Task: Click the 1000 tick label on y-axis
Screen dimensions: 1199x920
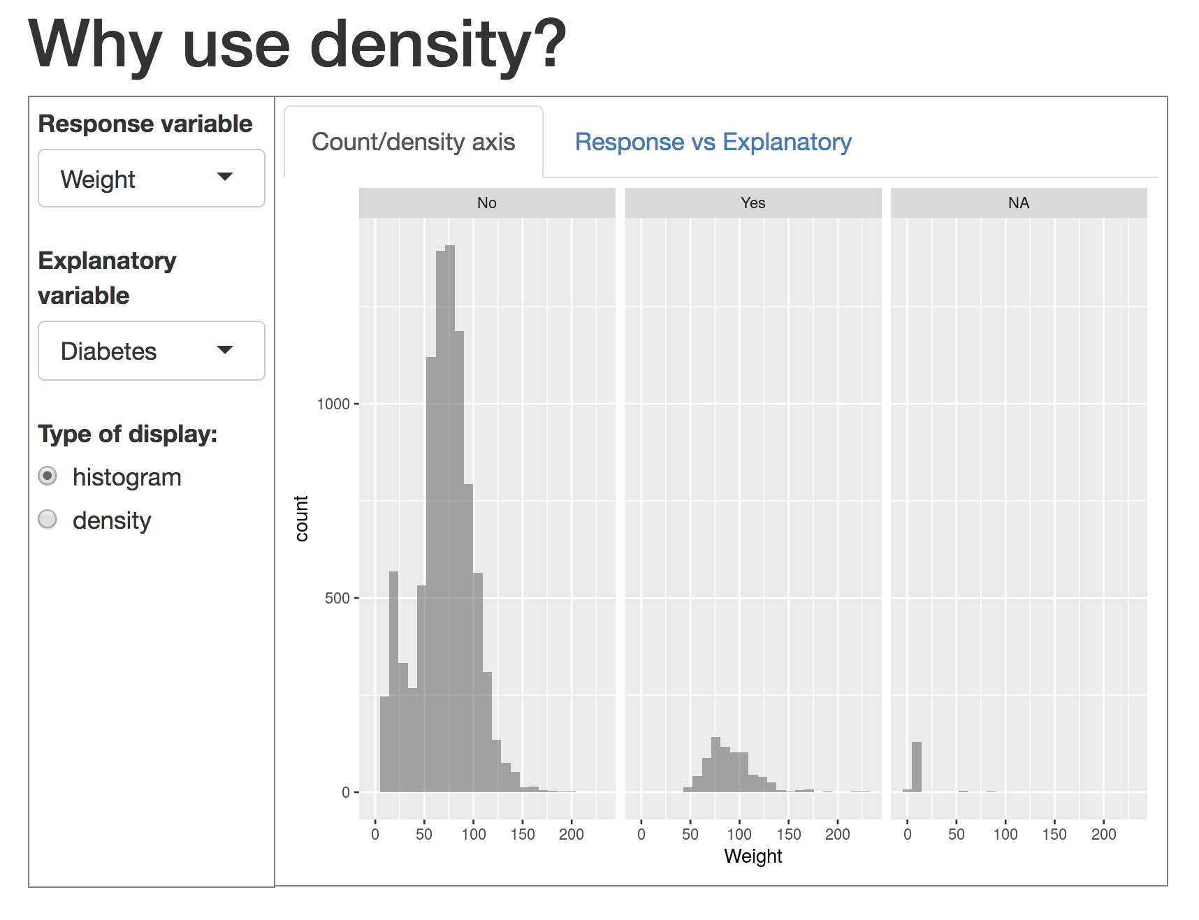Action: (x=333, y=404)
